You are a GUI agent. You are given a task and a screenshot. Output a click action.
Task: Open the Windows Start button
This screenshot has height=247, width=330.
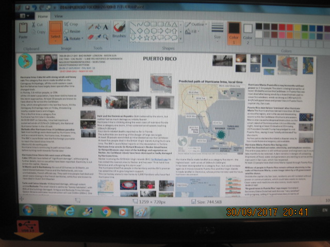(28, 209)
